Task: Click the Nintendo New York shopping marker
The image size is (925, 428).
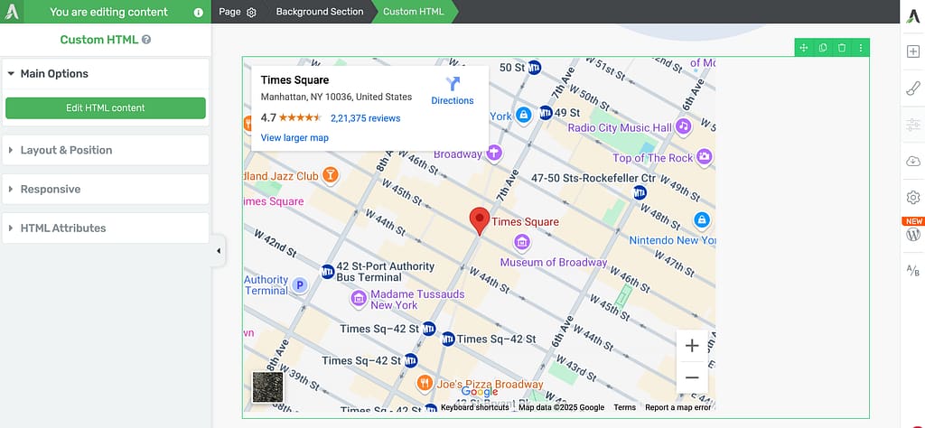Action: tap(701, 220)
